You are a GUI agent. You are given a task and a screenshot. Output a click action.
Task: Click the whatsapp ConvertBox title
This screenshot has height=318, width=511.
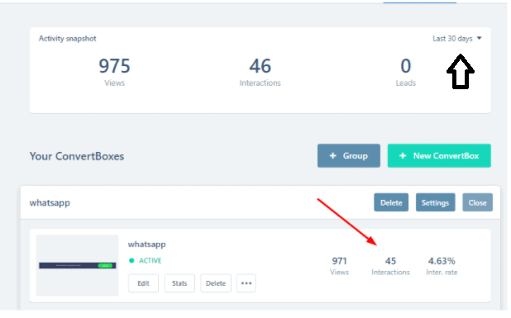tap(146, 244)
